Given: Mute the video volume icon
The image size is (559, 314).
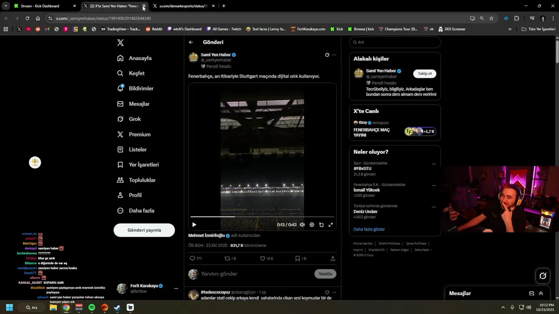Looking at the screenshot, I should pos(302,225).
